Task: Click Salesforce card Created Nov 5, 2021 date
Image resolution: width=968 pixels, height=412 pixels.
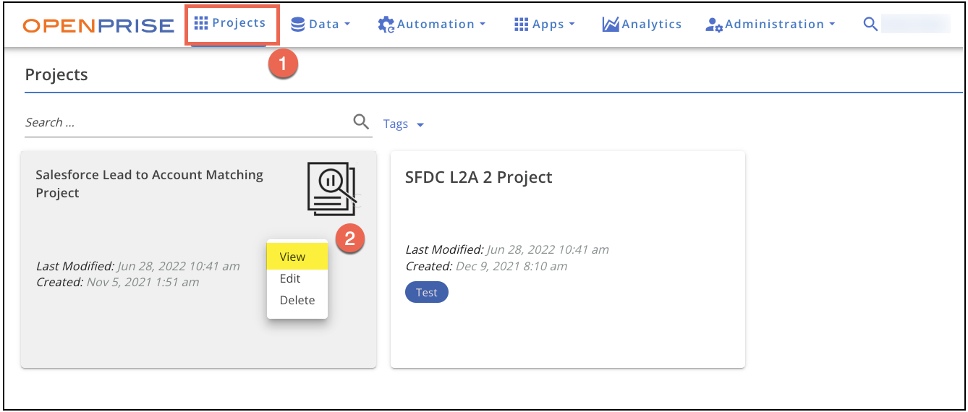Action: tap(143, 282)
